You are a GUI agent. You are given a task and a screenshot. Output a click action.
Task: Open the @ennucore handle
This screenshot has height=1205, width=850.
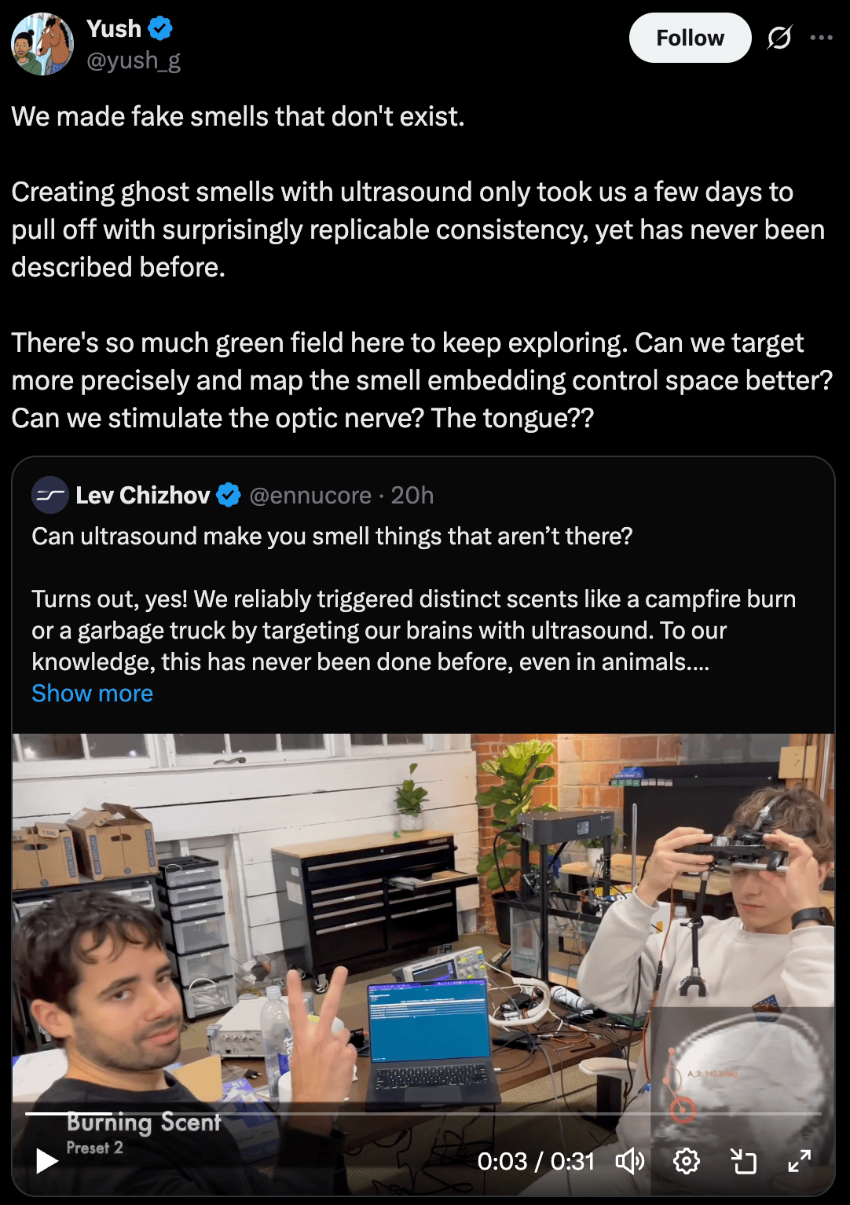[x=310, y=496]
